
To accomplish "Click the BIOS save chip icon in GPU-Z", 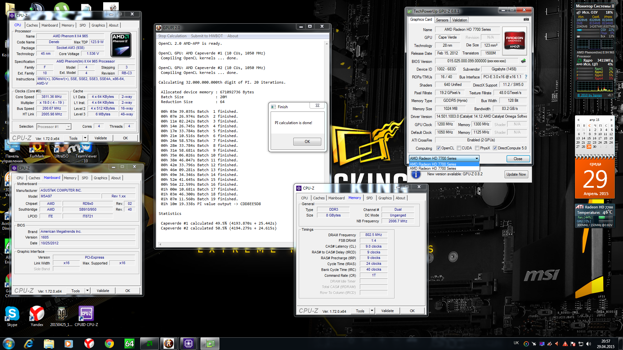I will click(x=523, y=61).
